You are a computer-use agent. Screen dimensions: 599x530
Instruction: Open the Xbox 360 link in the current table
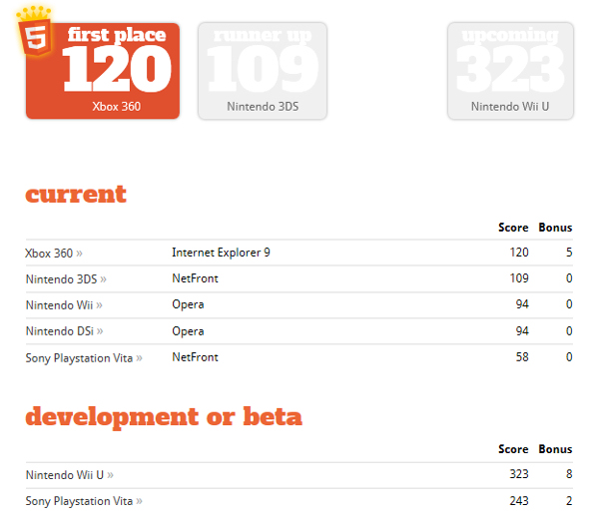54,254
